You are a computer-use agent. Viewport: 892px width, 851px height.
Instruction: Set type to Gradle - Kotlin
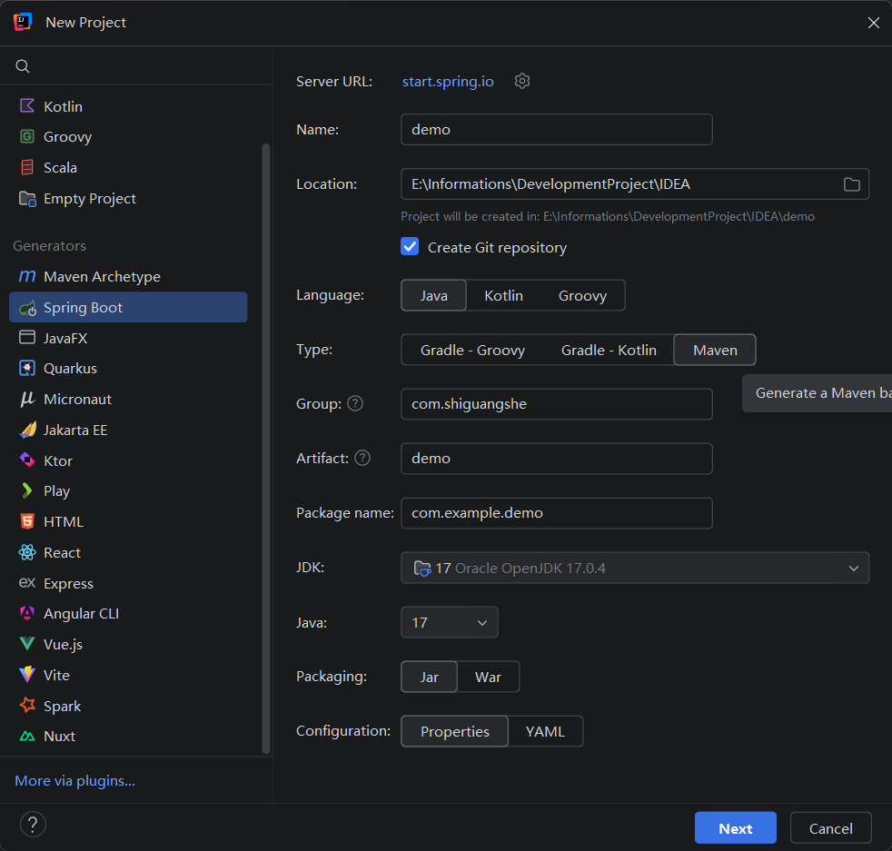[609, 350]
